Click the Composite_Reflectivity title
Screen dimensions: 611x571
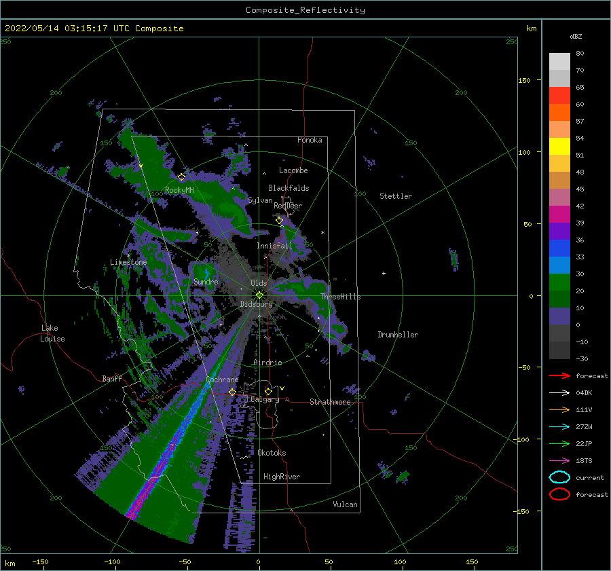click(x=305, y=10)
